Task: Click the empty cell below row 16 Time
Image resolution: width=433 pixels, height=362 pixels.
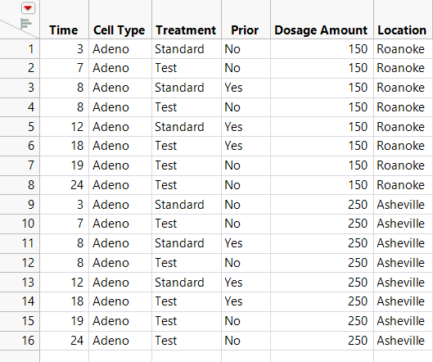Action: coord(65,356)
